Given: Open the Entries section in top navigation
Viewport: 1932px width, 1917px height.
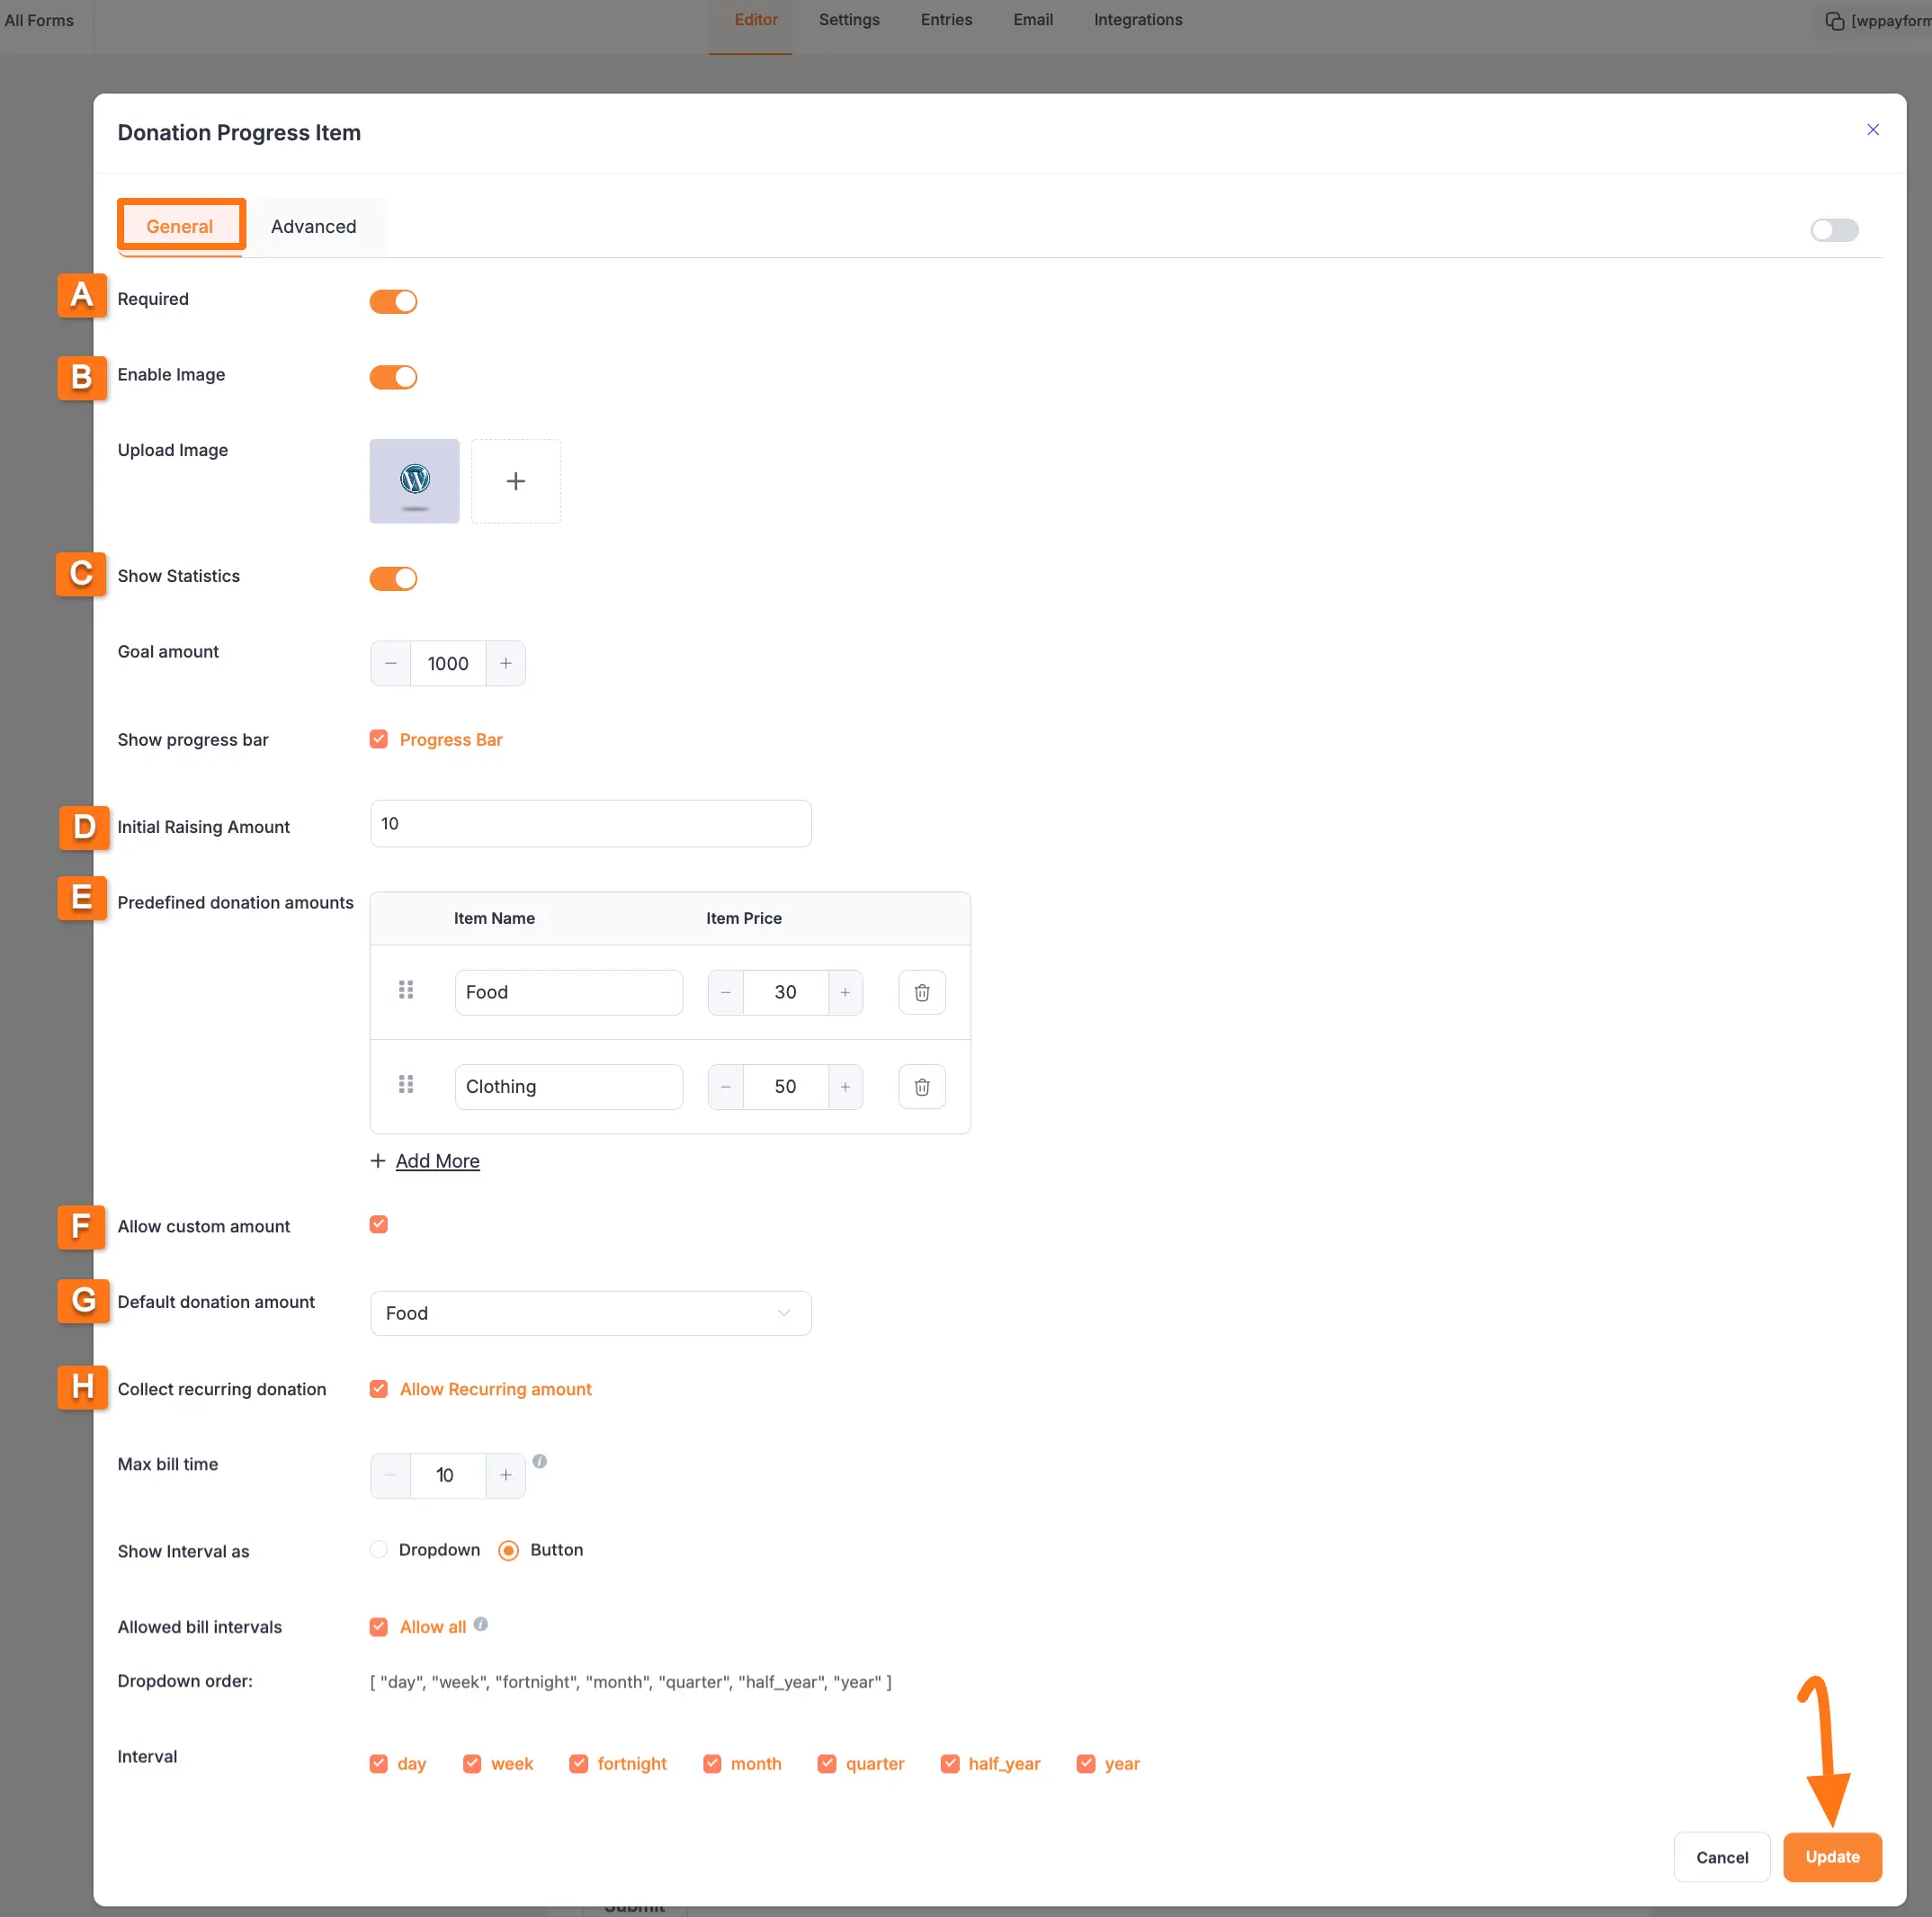Looking at the screenshot, I should coord(945,19).
